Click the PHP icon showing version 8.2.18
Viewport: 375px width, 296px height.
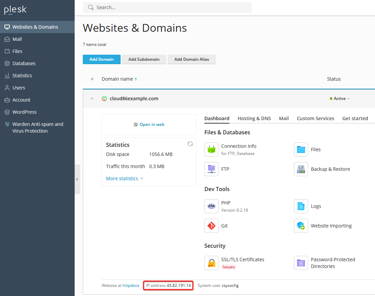pos(211,206)
